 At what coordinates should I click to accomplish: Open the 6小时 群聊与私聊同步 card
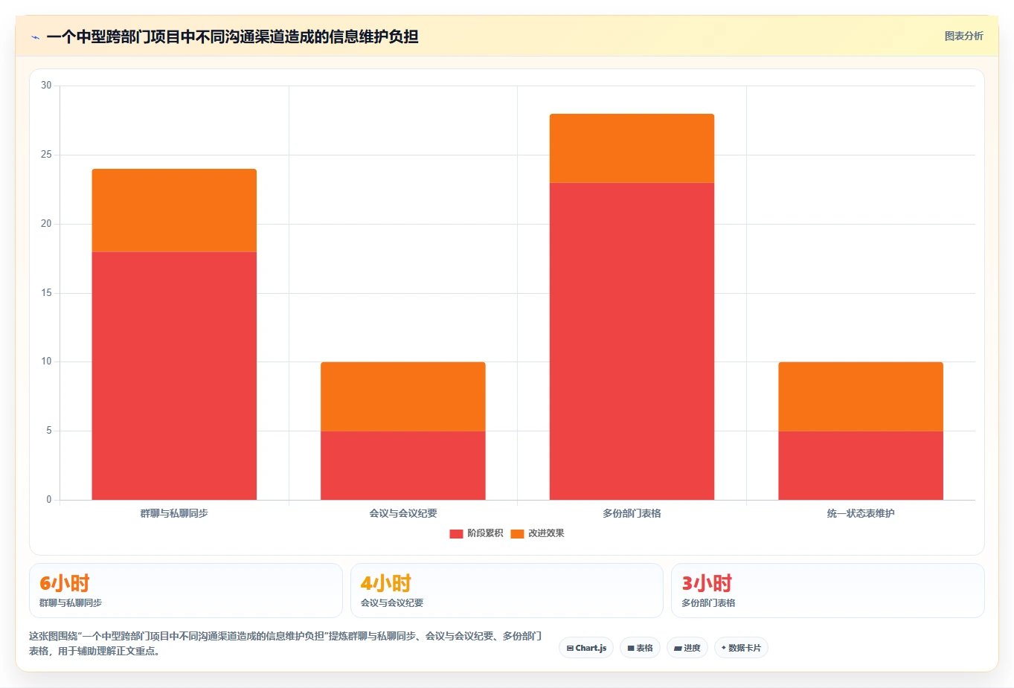coord(186,591)
